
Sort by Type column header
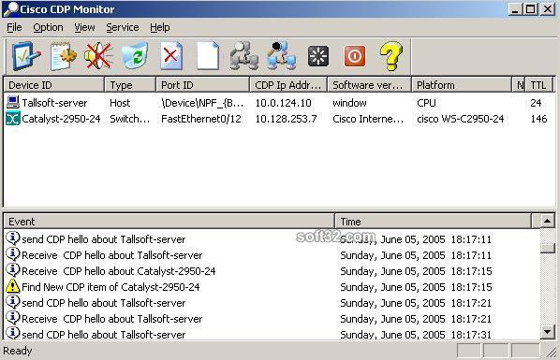click(x=130, y=85)
